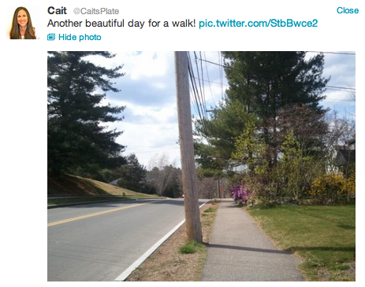The width and height of the screenshot is (365, 287).
Task: Click the purple flowering bush in the photo
Action: point(239,193)
